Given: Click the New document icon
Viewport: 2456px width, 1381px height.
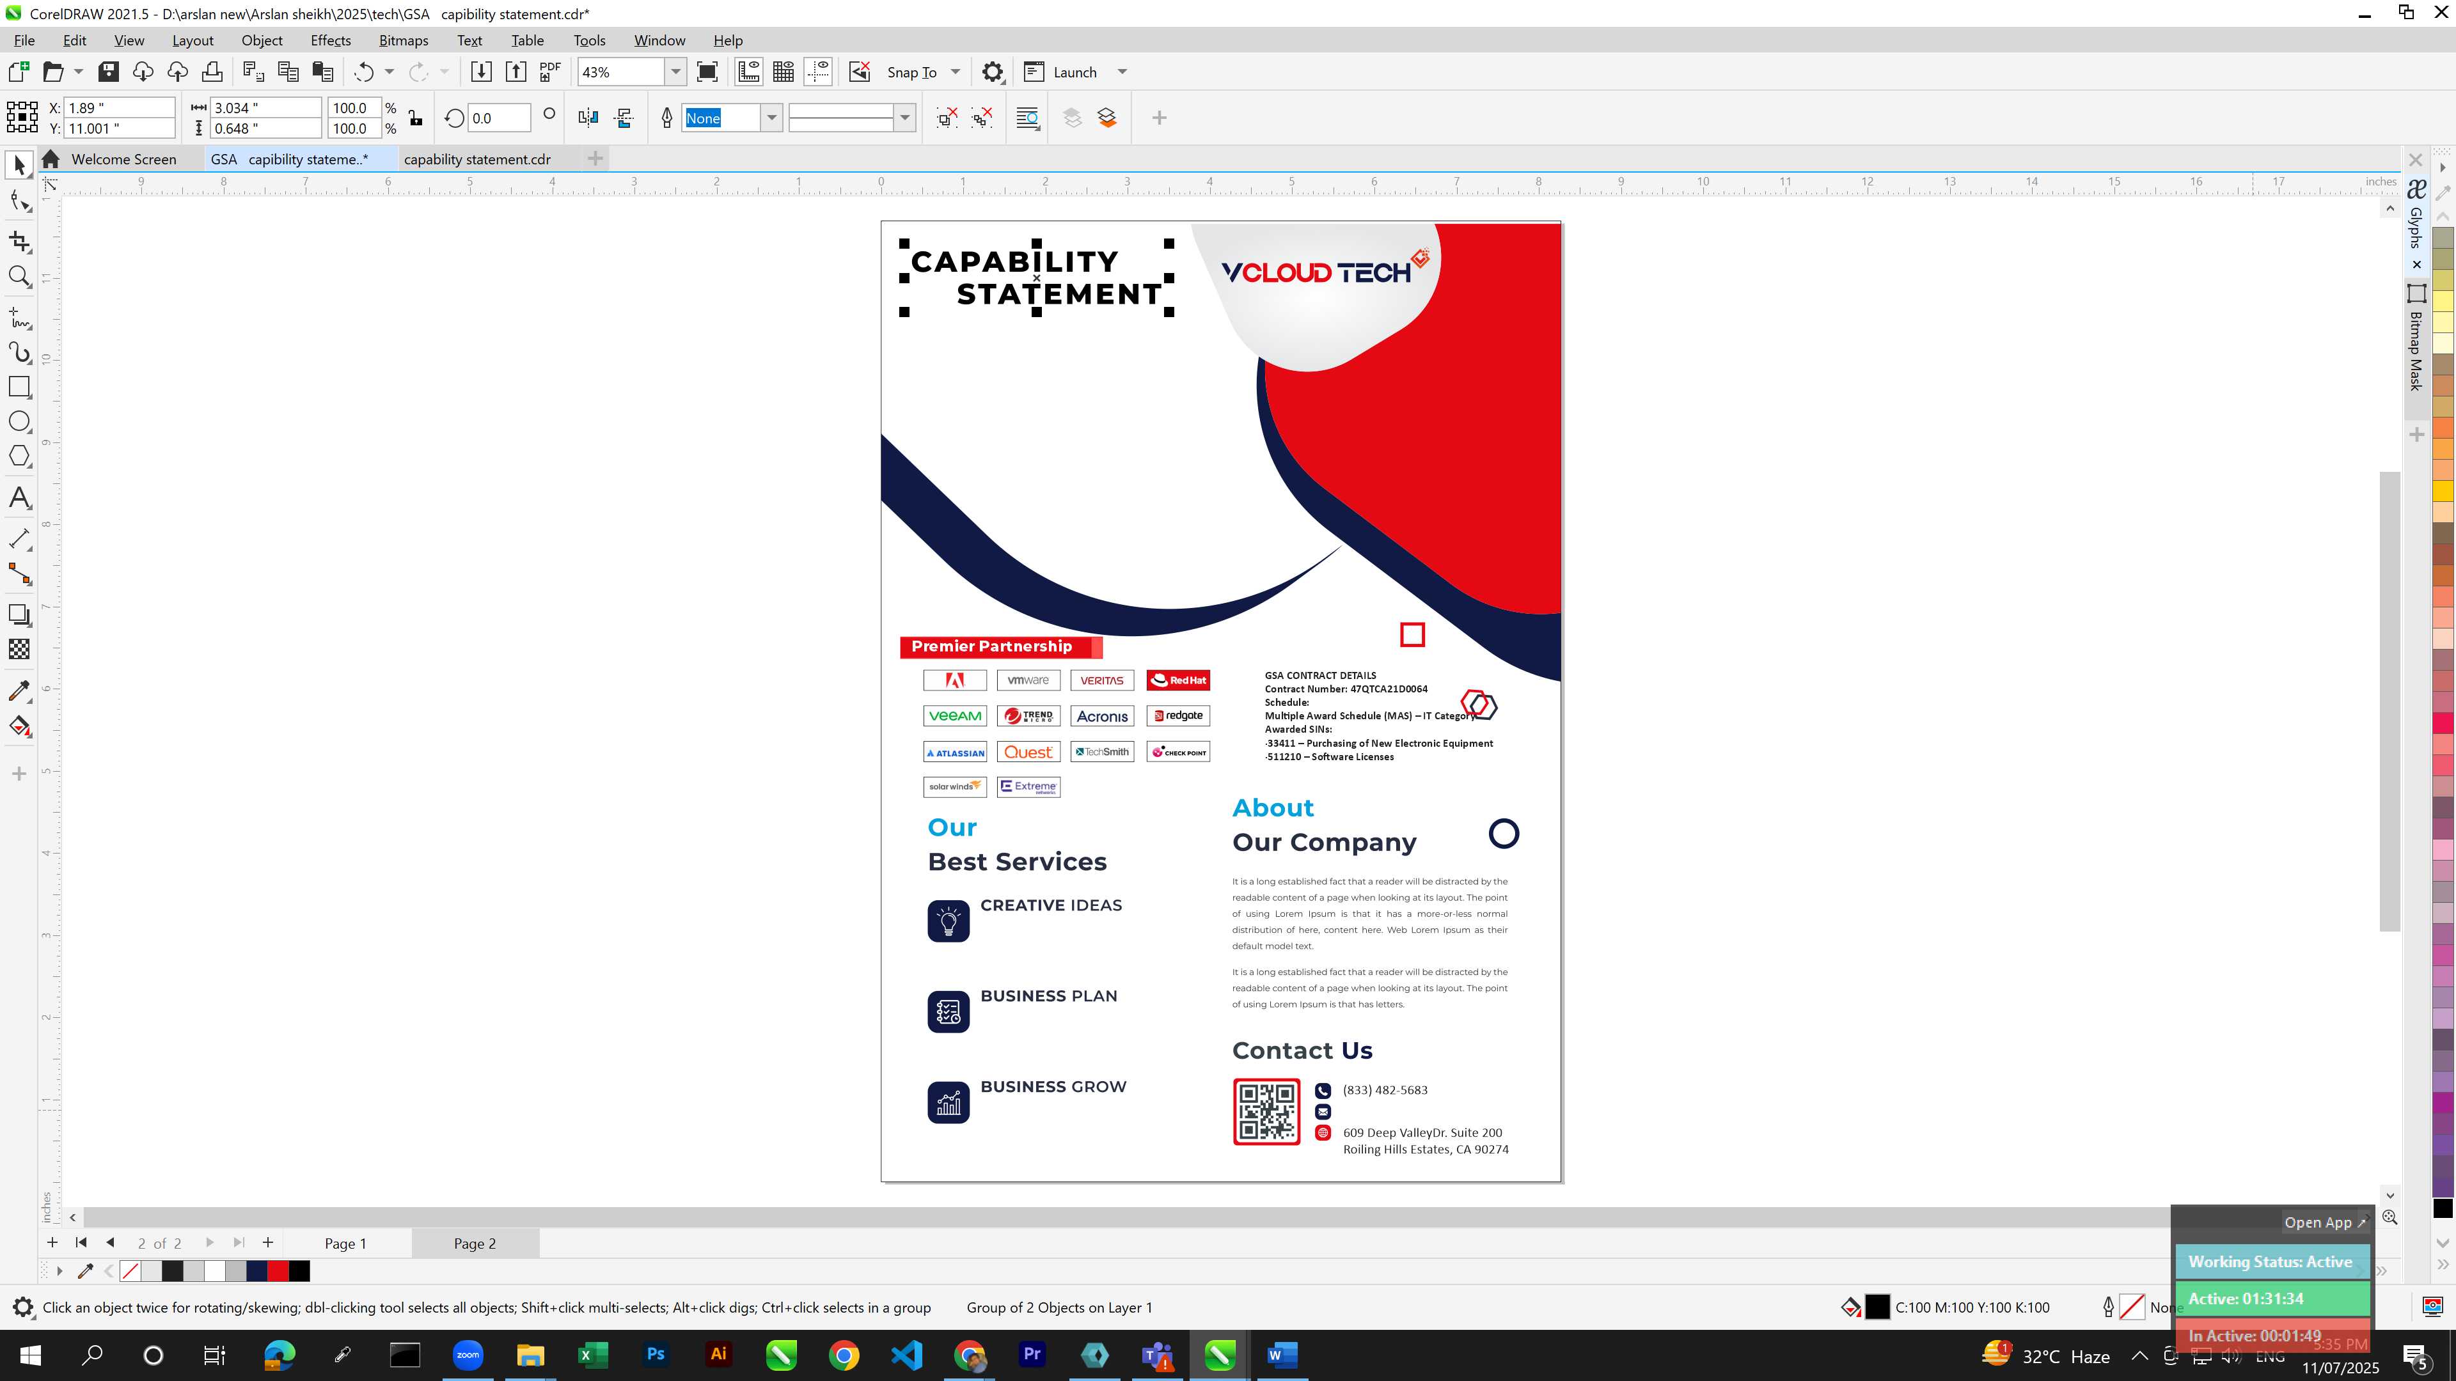Looking at the screenshot, I should (x=19, y=72).
